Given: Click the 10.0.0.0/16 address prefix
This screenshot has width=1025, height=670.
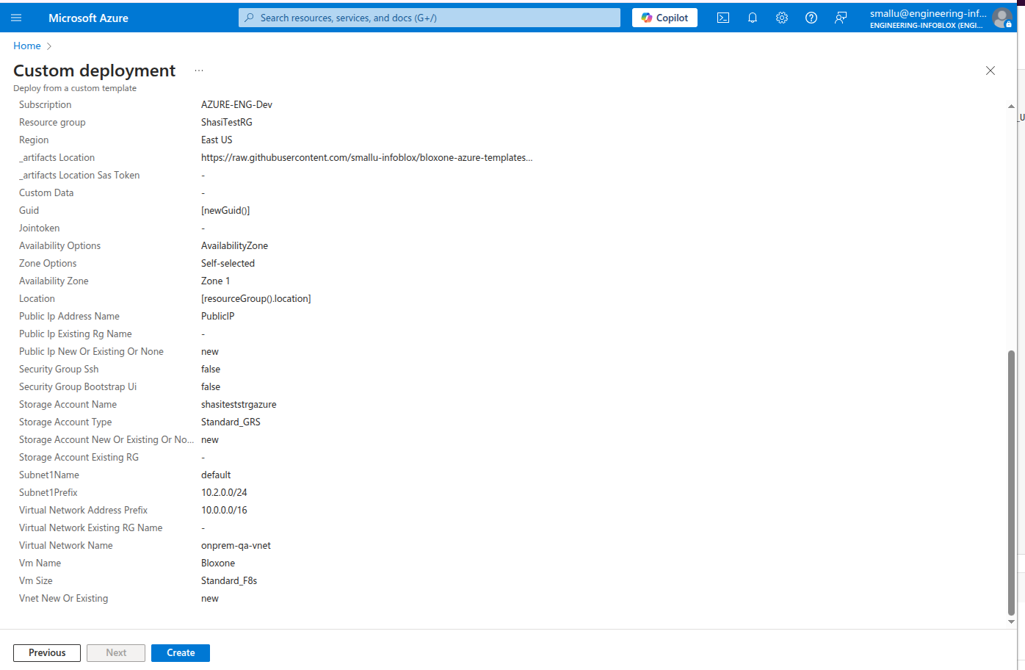Looking at the screenshot, I should (224, 510).
